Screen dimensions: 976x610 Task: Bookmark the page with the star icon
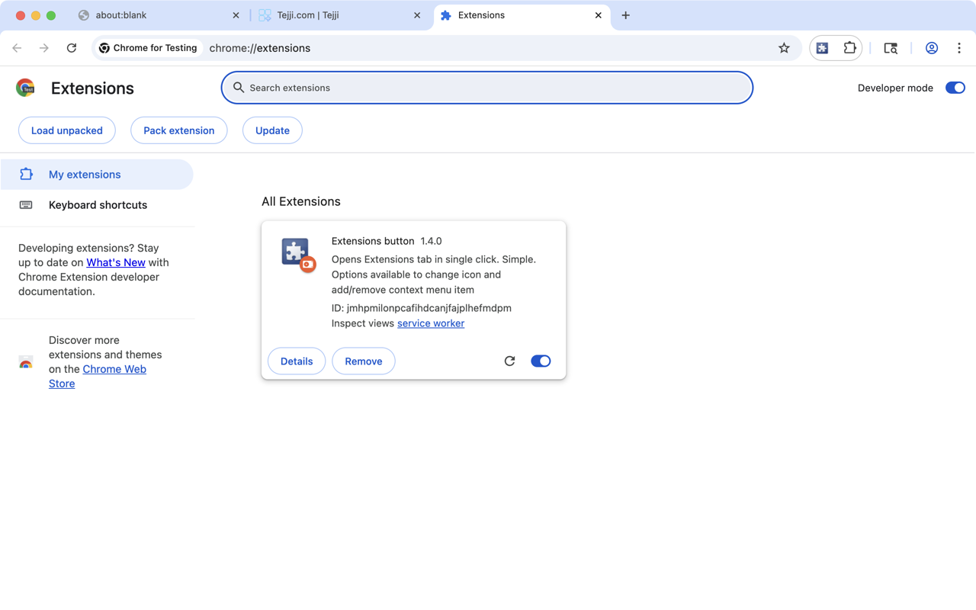tap(784, 47)
